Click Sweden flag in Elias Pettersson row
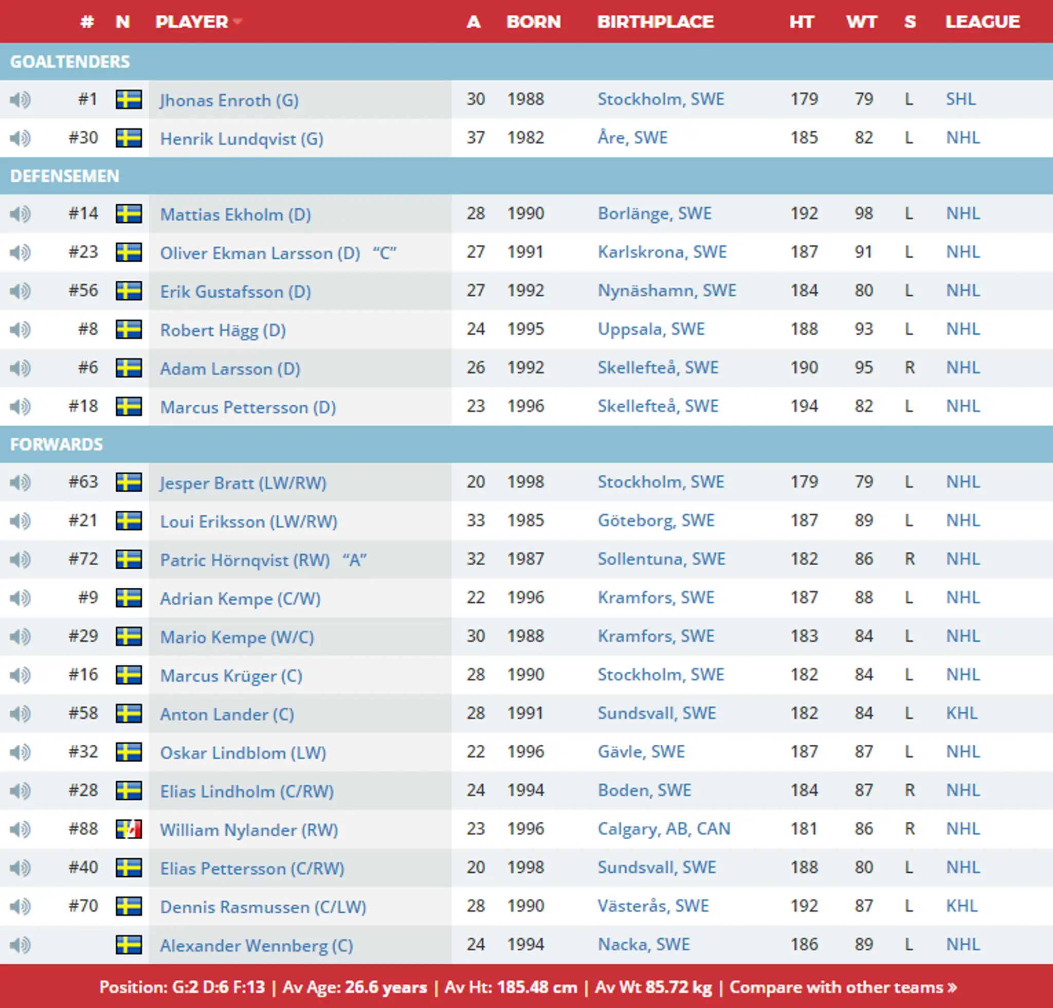 pos(129,868)
